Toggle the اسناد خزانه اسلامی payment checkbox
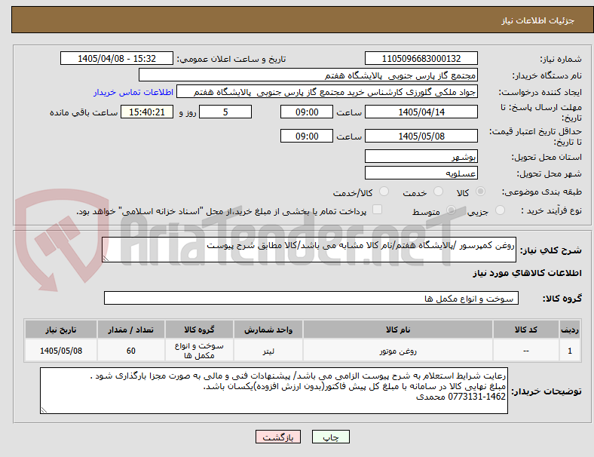 click(378, 210)
